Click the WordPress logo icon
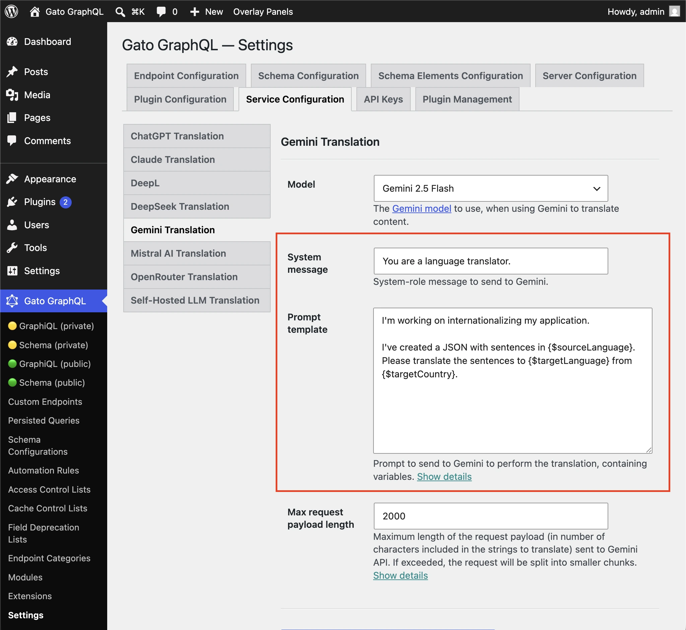This screenshot has height=630, width=686. point(12,12)
